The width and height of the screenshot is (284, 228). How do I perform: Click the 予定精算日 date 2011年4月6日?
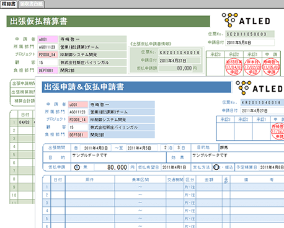pos(272,167)
